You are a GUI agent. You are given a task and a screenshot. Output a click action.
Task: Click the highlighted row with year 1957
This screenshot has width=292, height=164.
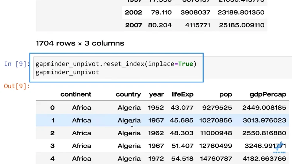coord(162,120)
